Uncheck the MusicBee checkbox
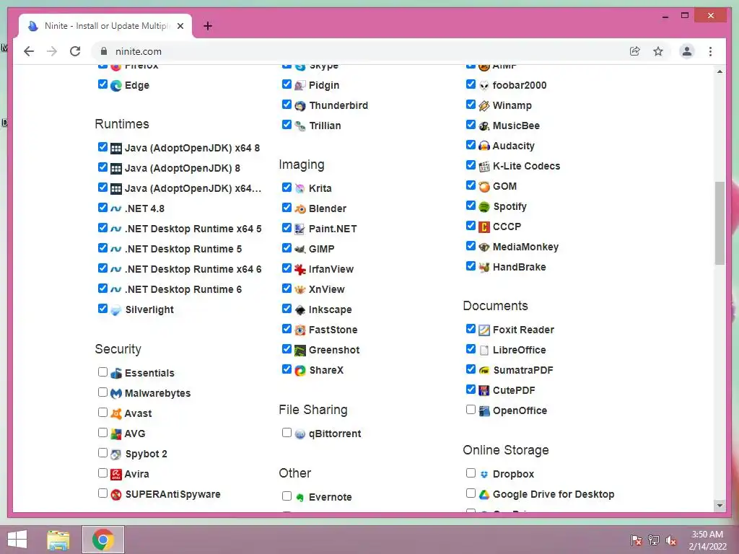739x554 pixels. tap(471, 125)
